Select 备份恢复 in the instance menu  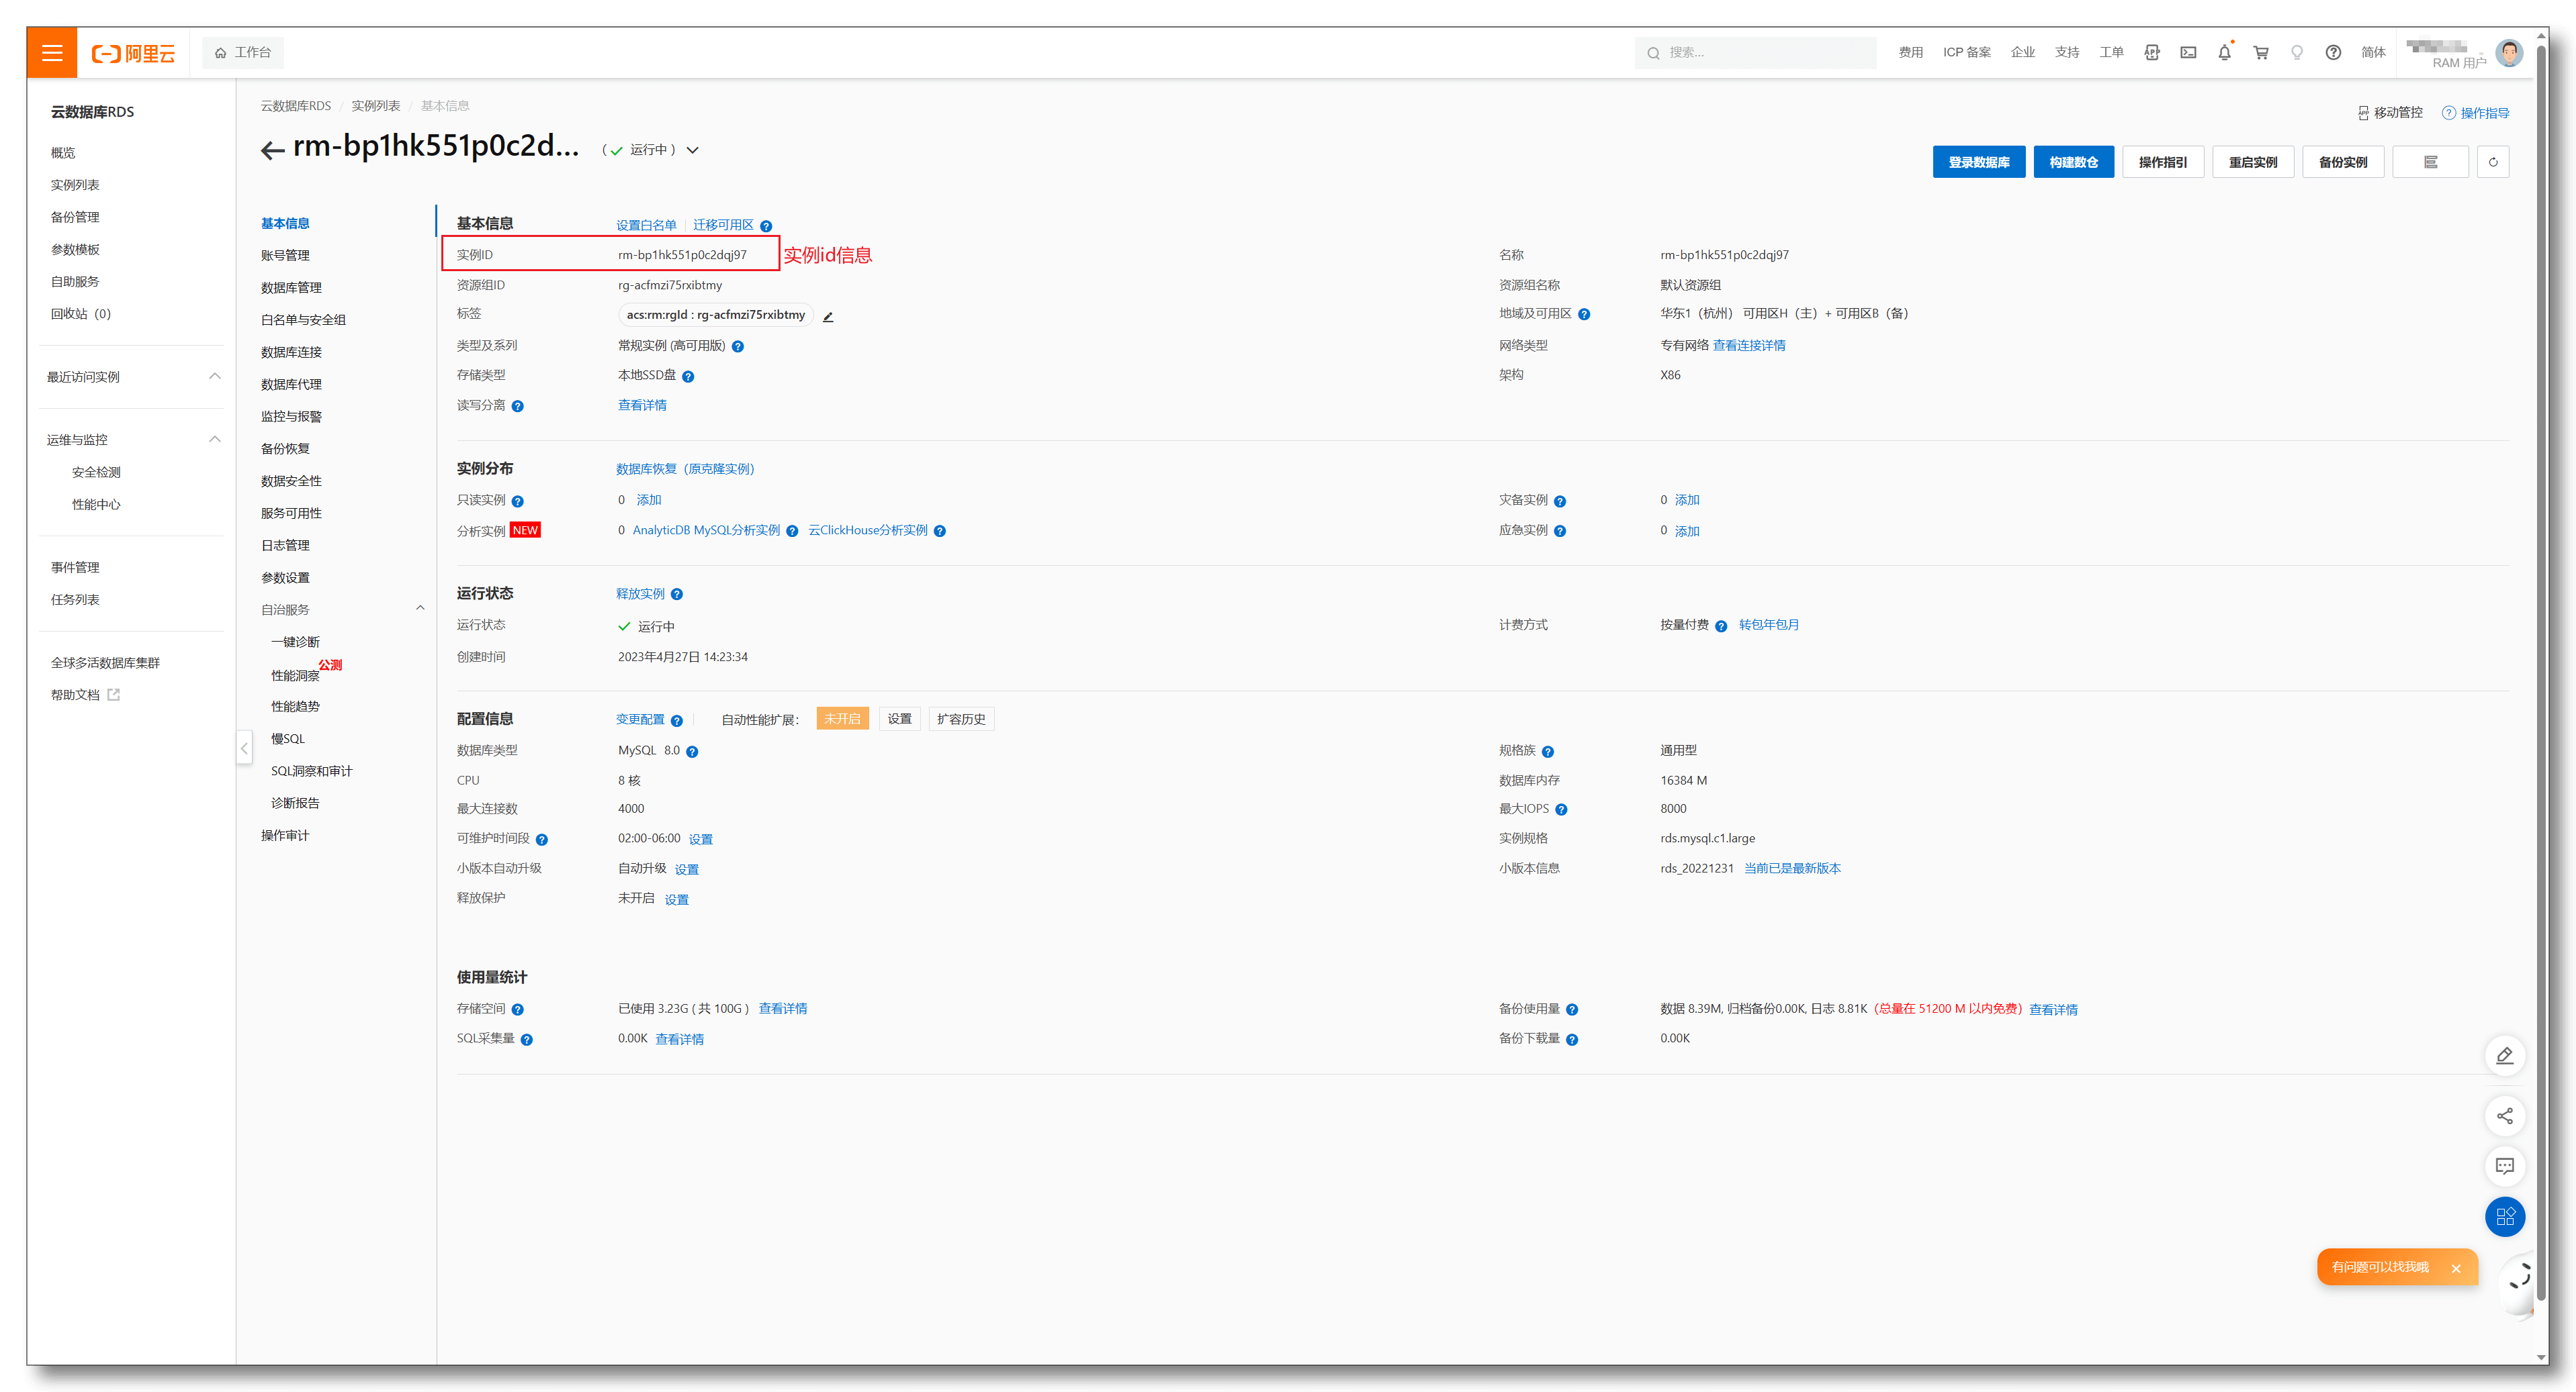pos(285,449)
